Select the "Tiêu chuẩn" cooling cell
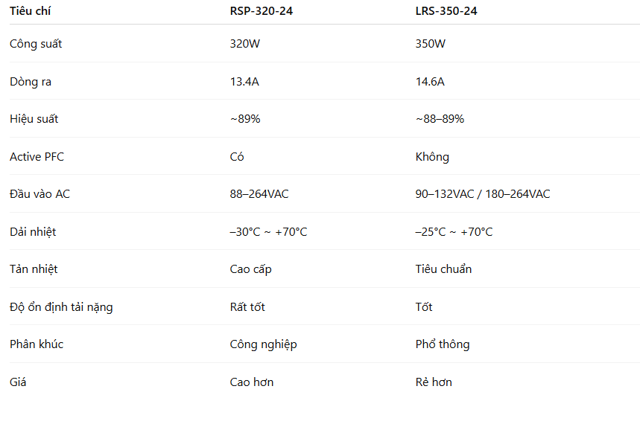This screenshot has height=421, width=640. (x=443, y=269)
